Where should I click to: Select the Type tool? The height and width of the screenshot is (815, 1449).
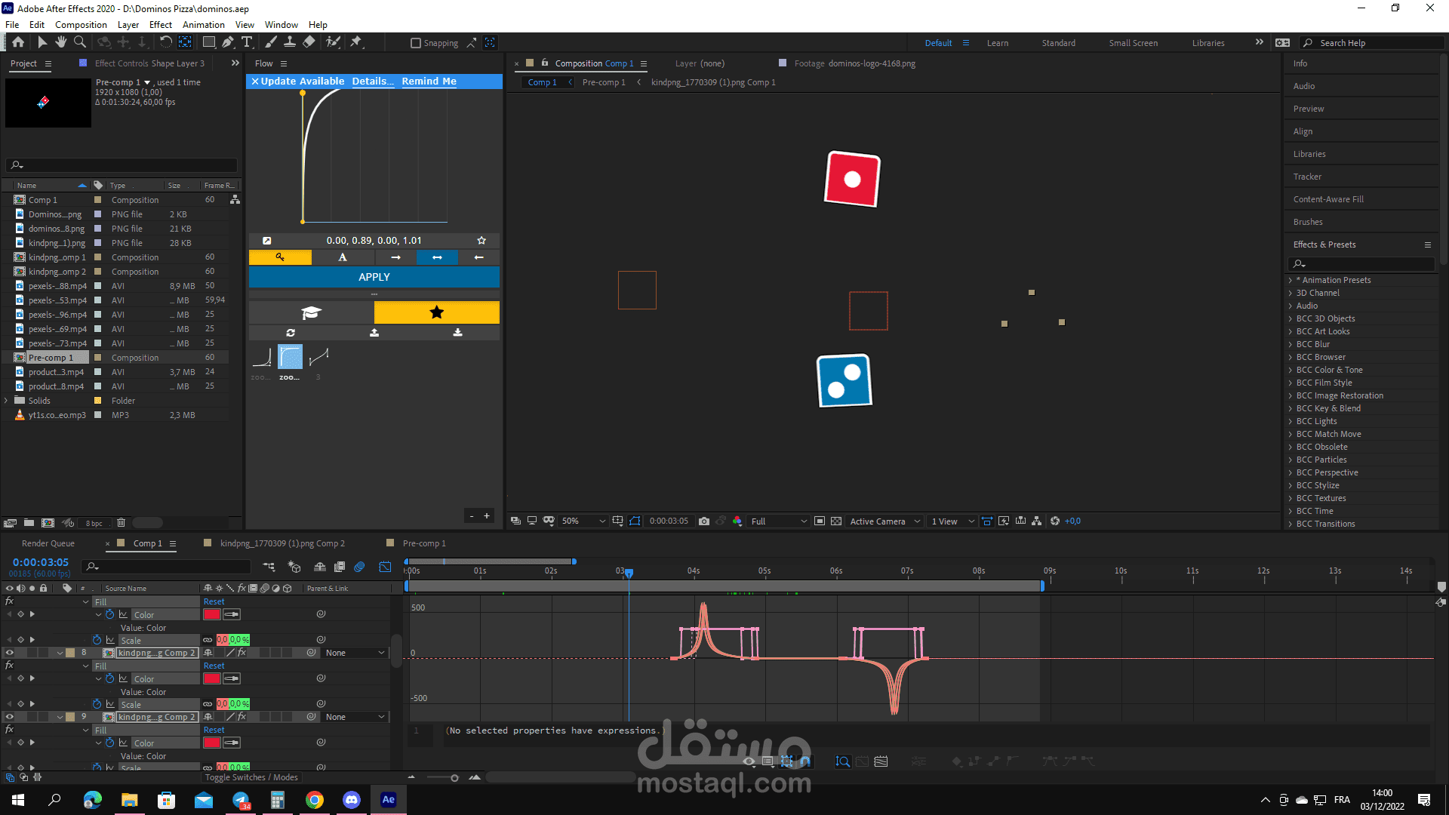tap(247, 42)
